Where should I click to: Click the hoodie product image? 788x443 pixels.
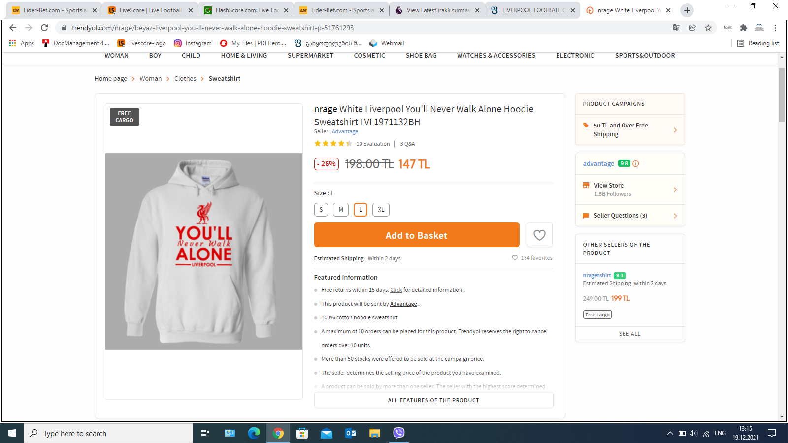[x=204, y=252]
